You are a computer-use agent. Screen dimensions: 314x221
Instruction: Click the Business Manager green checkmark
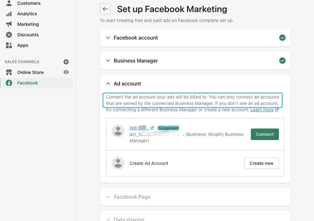tap(282, 61)
